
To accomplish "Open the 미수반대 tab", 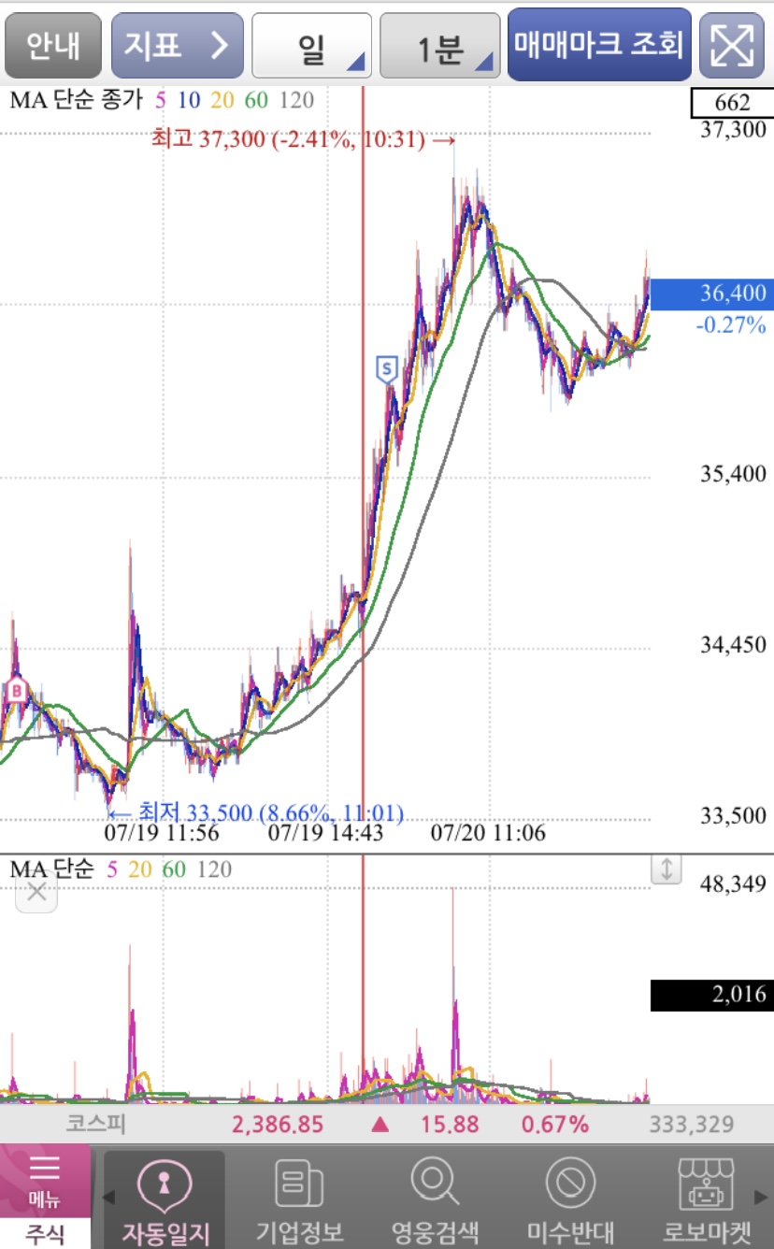I will pos(570,1200).
